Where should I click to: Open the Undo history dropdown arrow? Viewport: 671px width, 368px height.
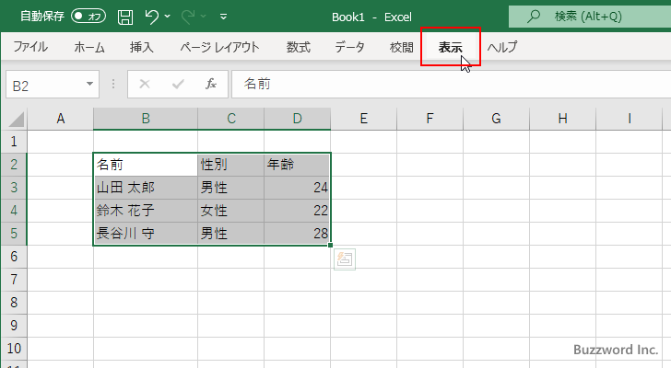click(168, 17)
